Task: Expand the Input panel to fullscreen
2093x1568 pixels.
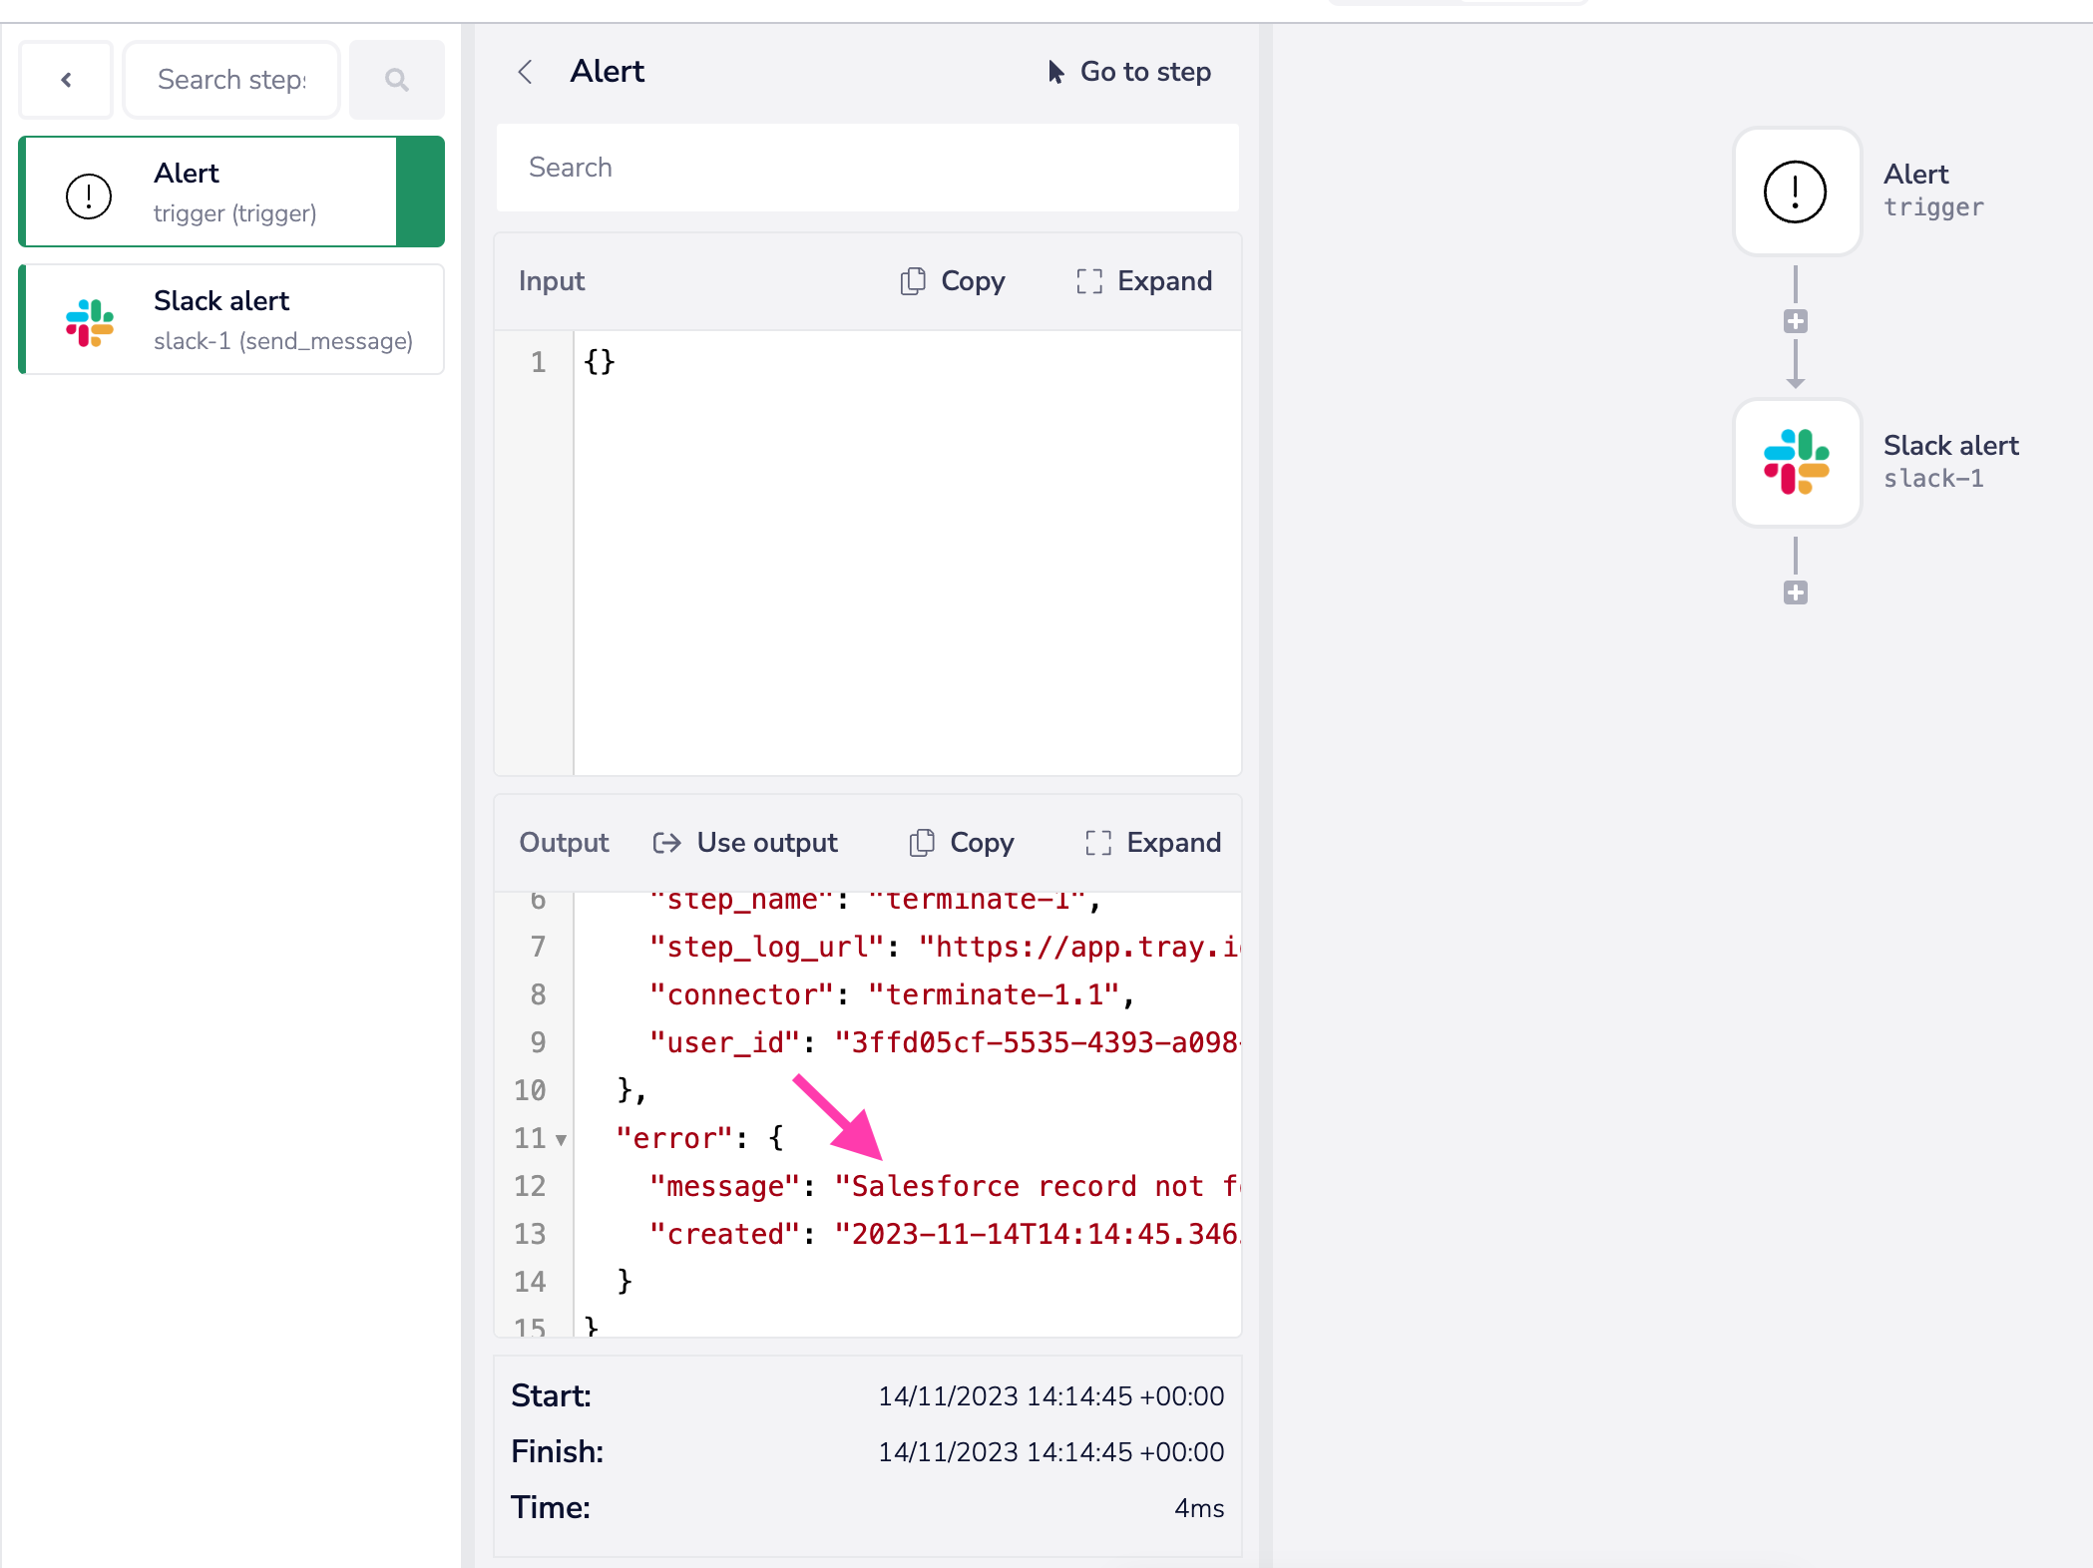Action: pos(1144,281)
